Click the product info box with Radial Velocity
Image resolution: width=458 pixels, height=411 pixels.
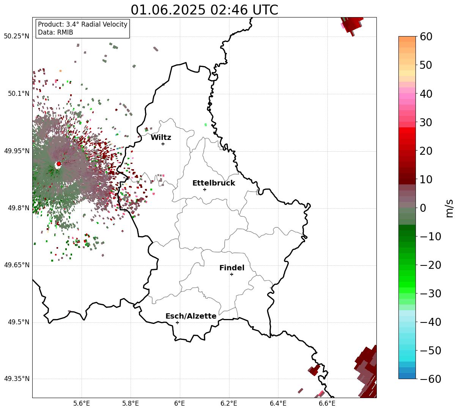point(83,29)
